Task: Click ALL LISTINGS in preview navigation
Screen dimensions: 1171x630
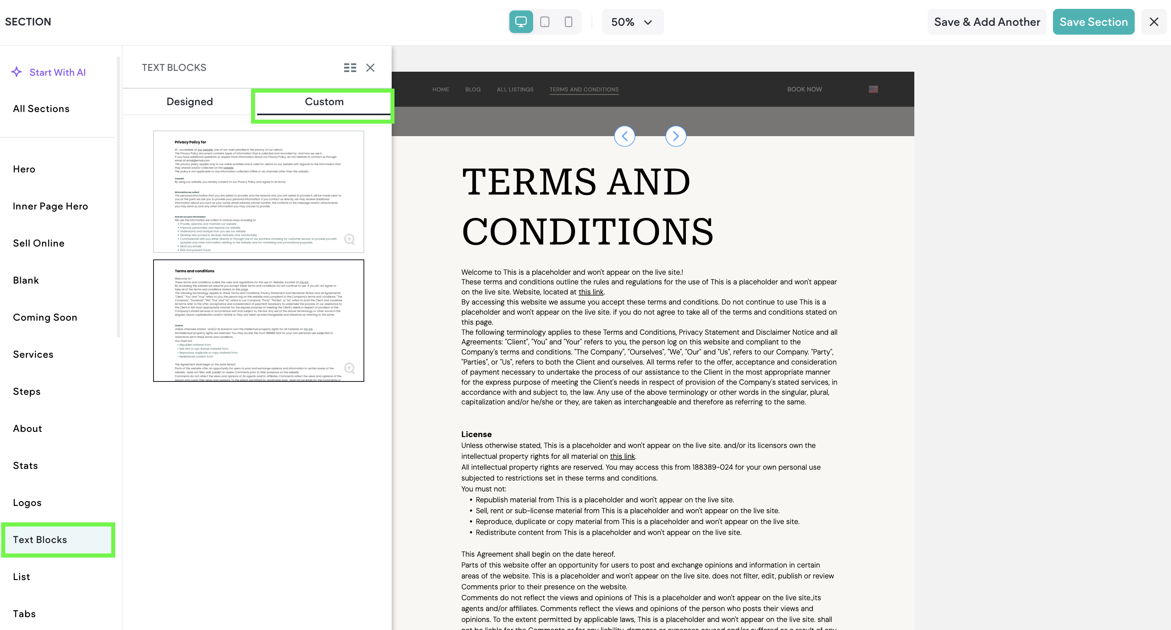Action: coord(515,89)
